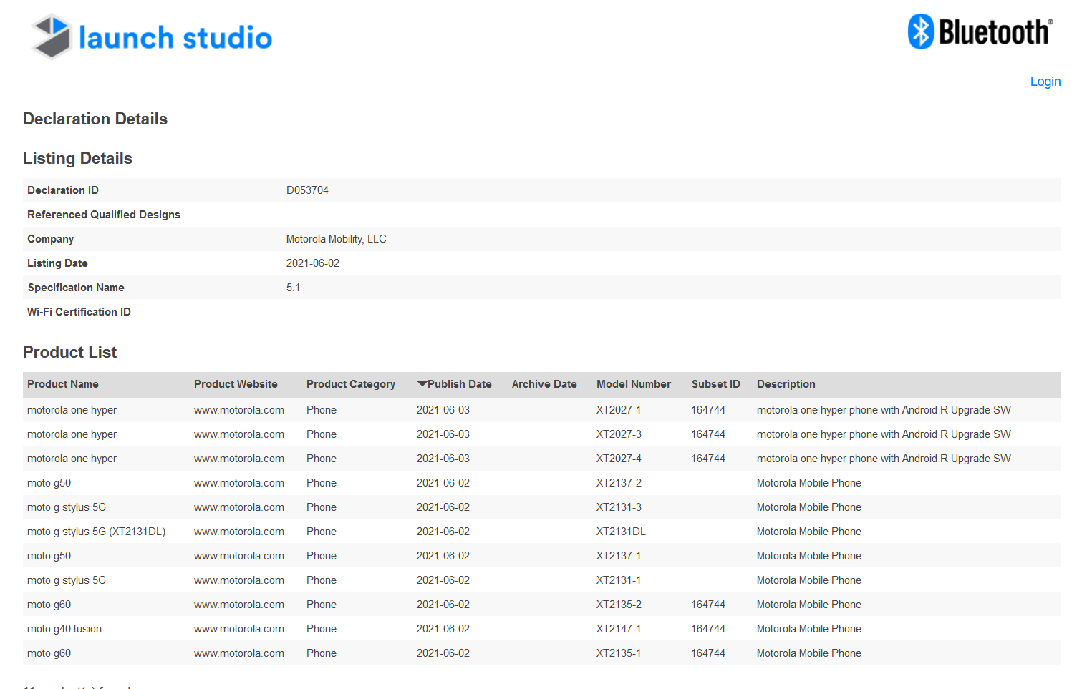The image size is (1082, 689).
Task: Sort by Description column header
Action: click(x=786, y=384)
